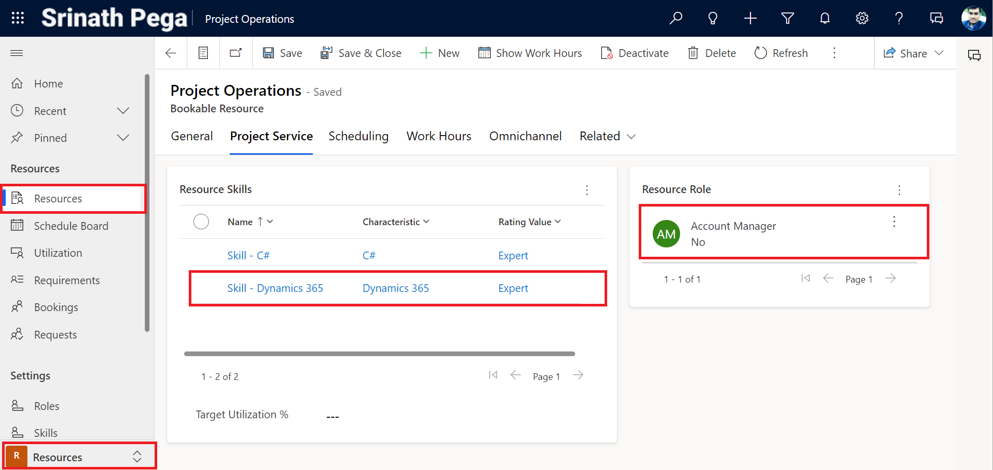Open the app launcher waffle icon
993x470 pixels.
tap(18, 18)
